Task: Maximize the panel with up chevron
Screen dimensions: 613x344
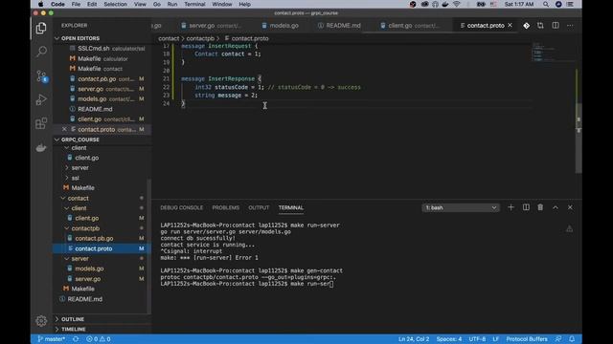Action: [x=556, y=207]
